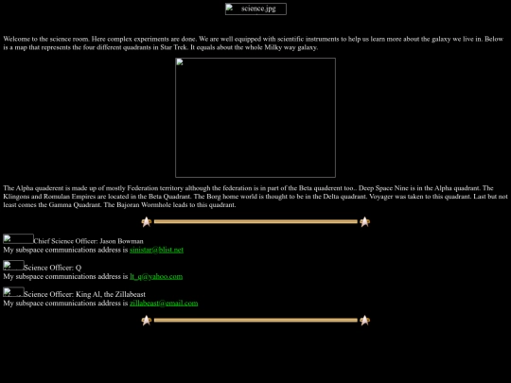Open the zillabeast@email.com email link
Screen dimensions: 511x383
pos(164,304)
